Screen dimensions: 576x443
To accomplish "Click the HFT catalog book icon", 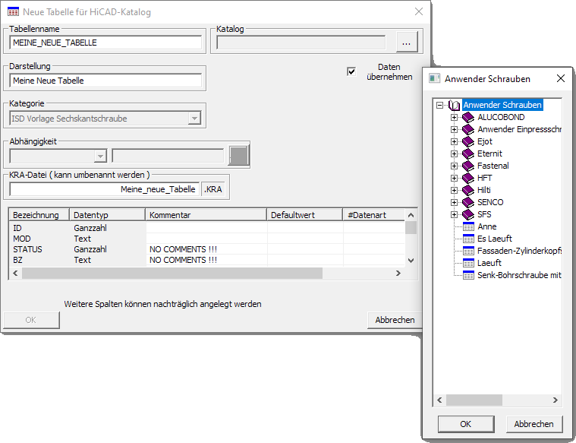I will tap(468, 178).
